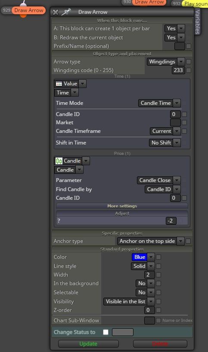The height and width of the screenshot is (352, 208).
Task: Edit Candle ID field in Time section
Action: click(175, 114)
